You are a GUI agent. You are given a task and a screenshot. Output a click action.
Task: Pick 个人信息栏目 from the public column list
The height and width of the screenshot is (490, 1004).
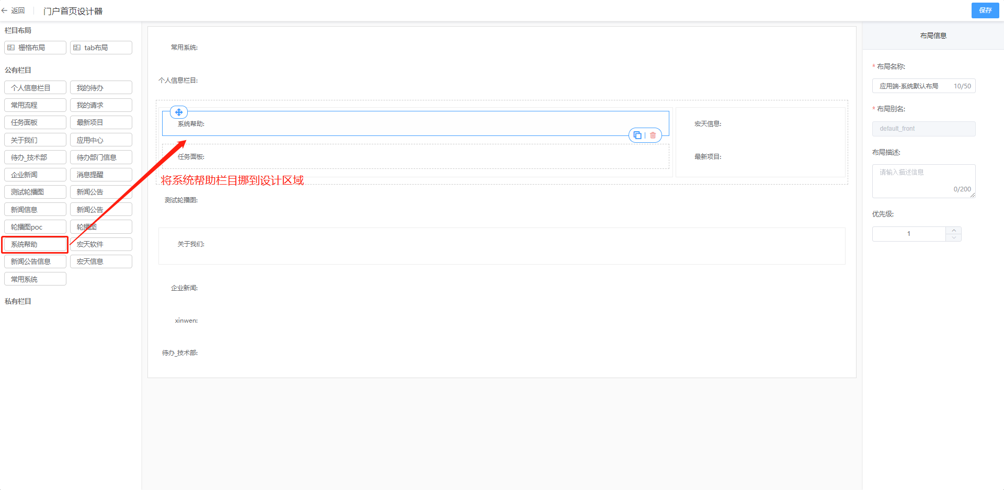[35, 88]
